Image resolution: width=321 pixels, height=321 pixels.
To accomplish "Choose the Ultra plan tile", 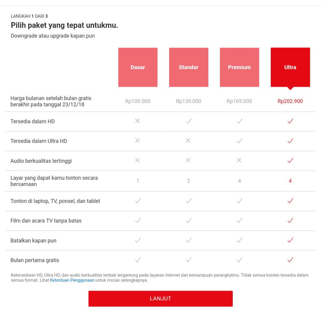I will click(290, 67).
